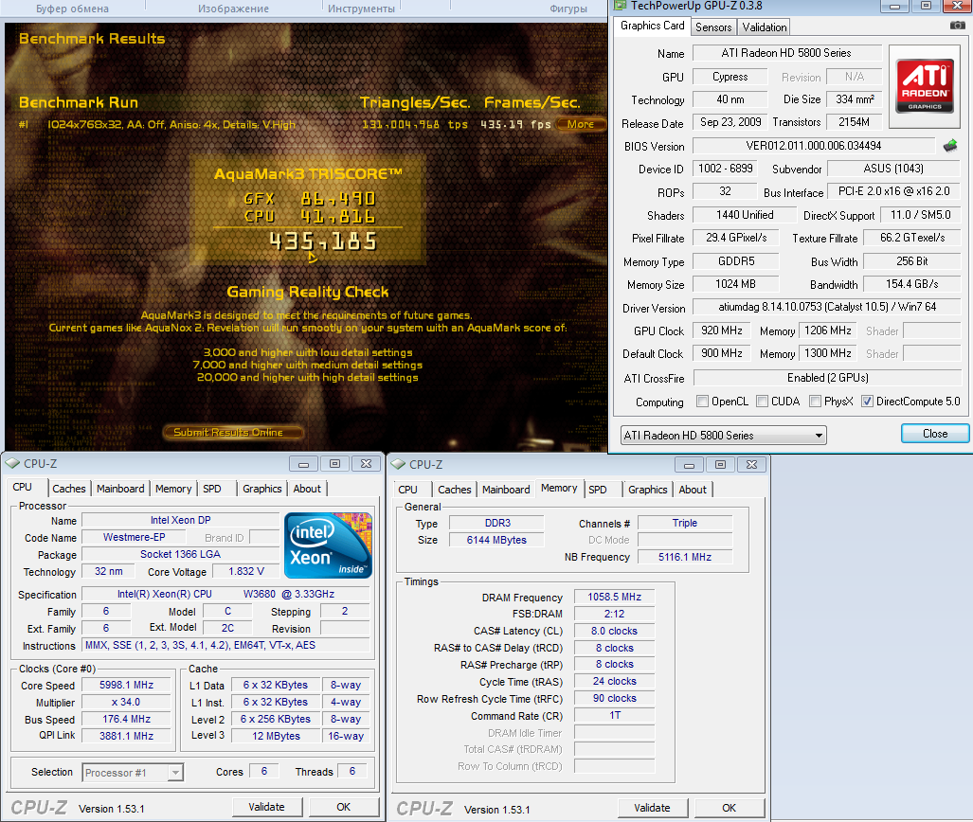Minimize the left CPU-Z window
This screenshot has width=973, height=822.
[303, 464]
